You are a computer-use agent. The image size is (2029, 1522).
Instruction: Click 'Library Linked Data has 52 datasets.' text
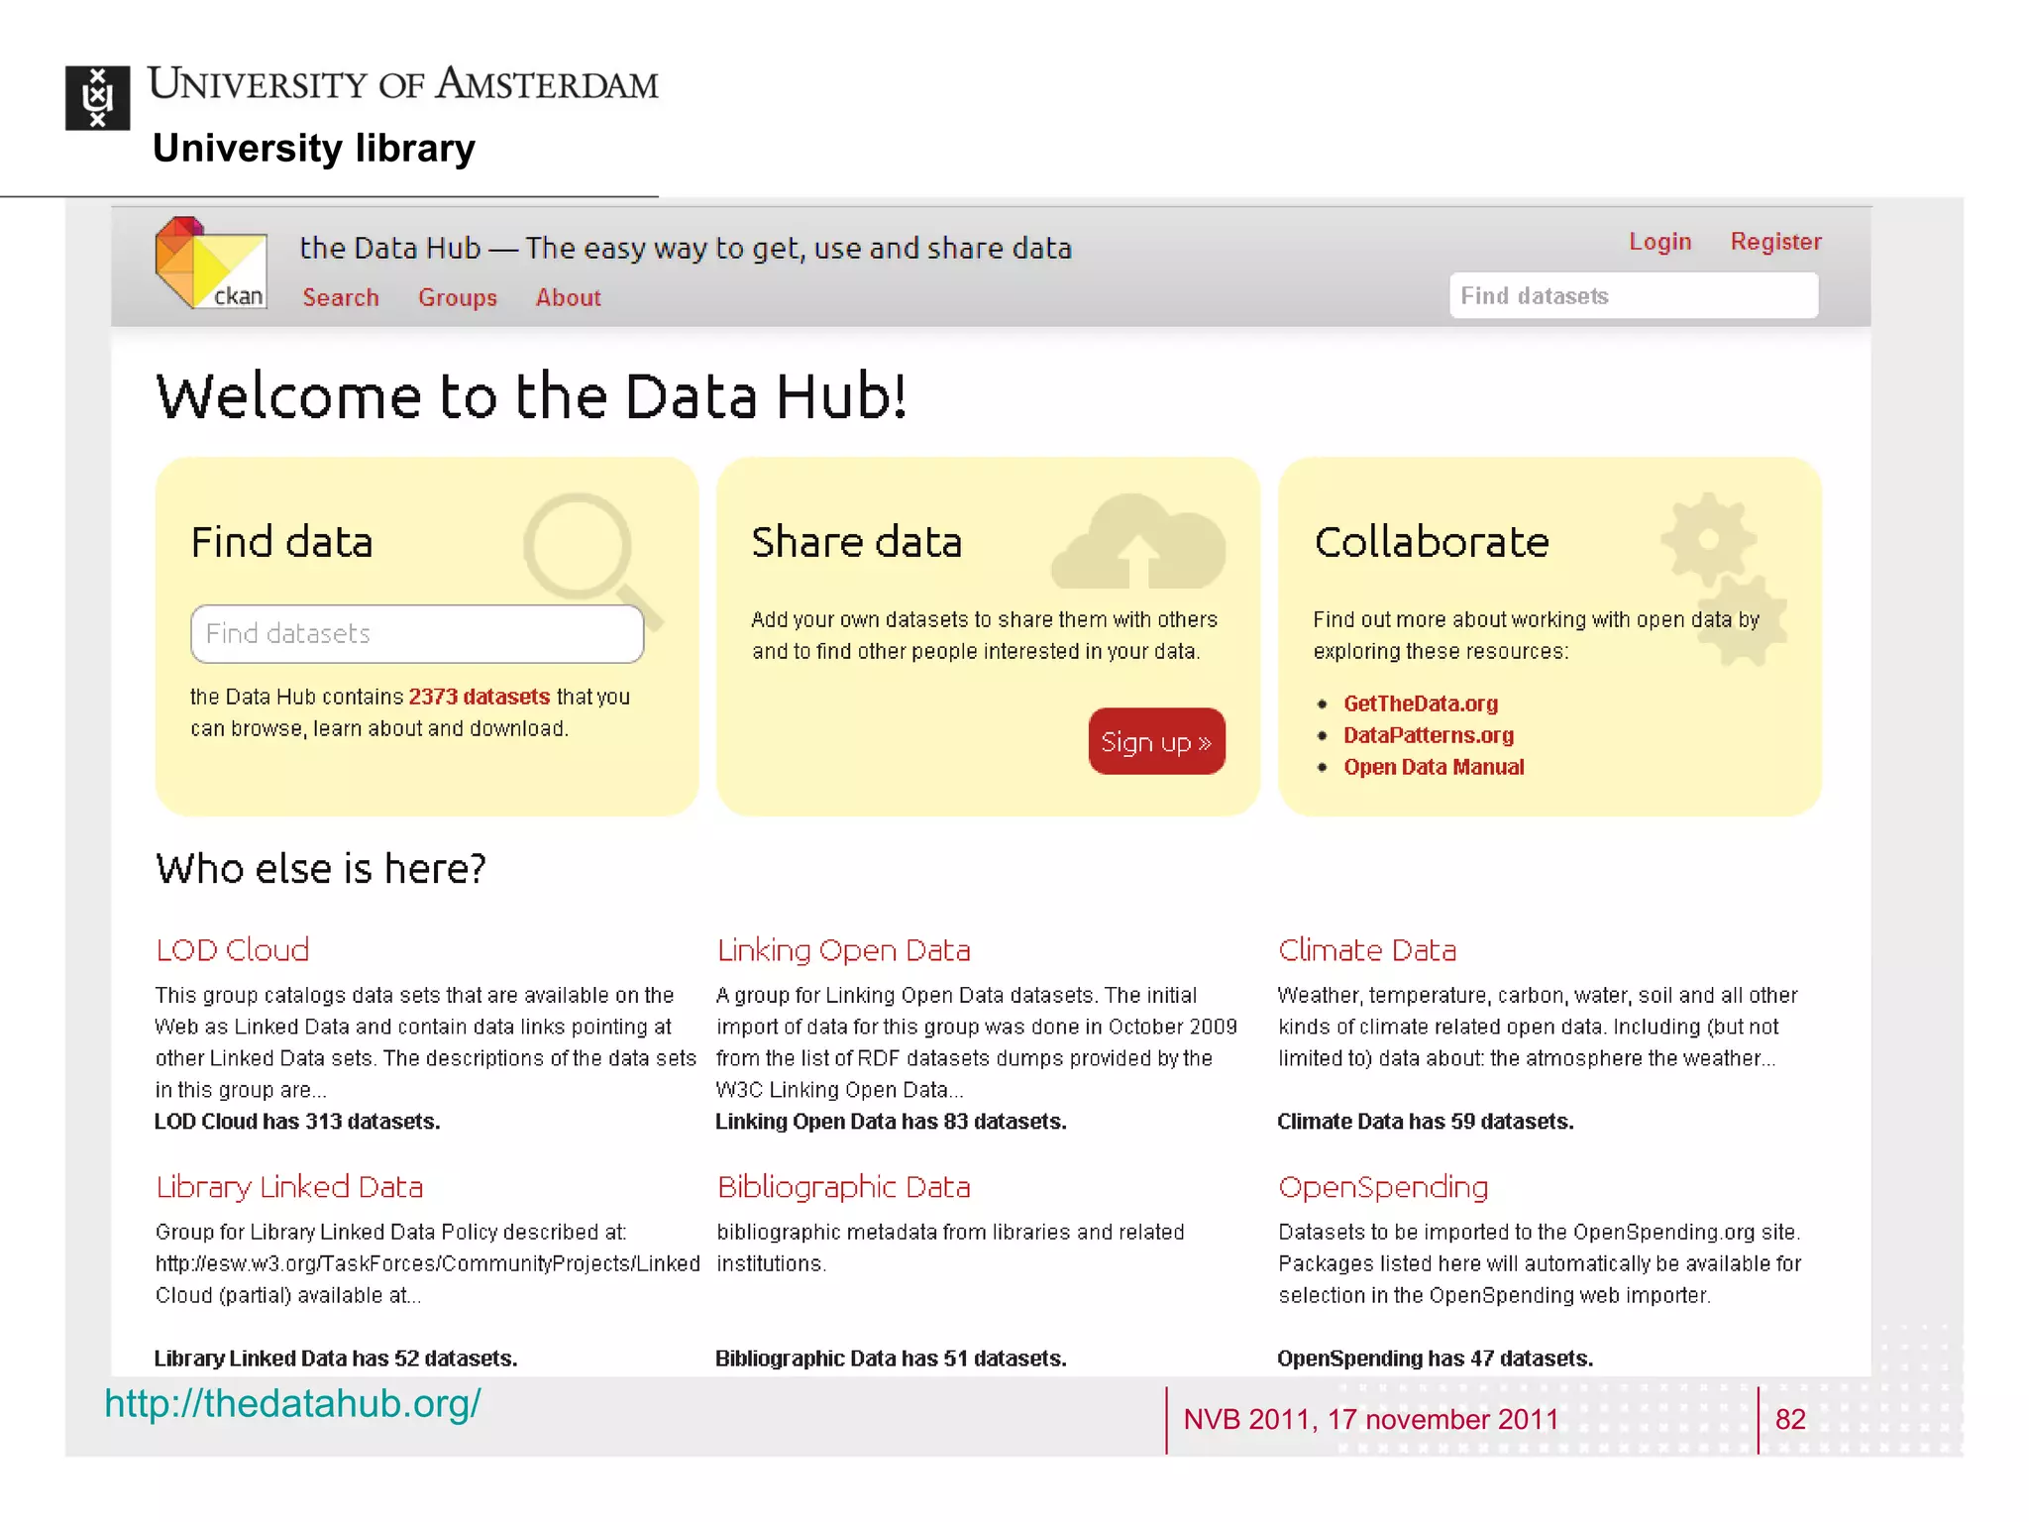[336, 1359]
